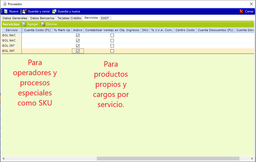This screenshot has height=162, width=256.
Task: Click the Guardar y nueva icon
Action: click(54, 11)
